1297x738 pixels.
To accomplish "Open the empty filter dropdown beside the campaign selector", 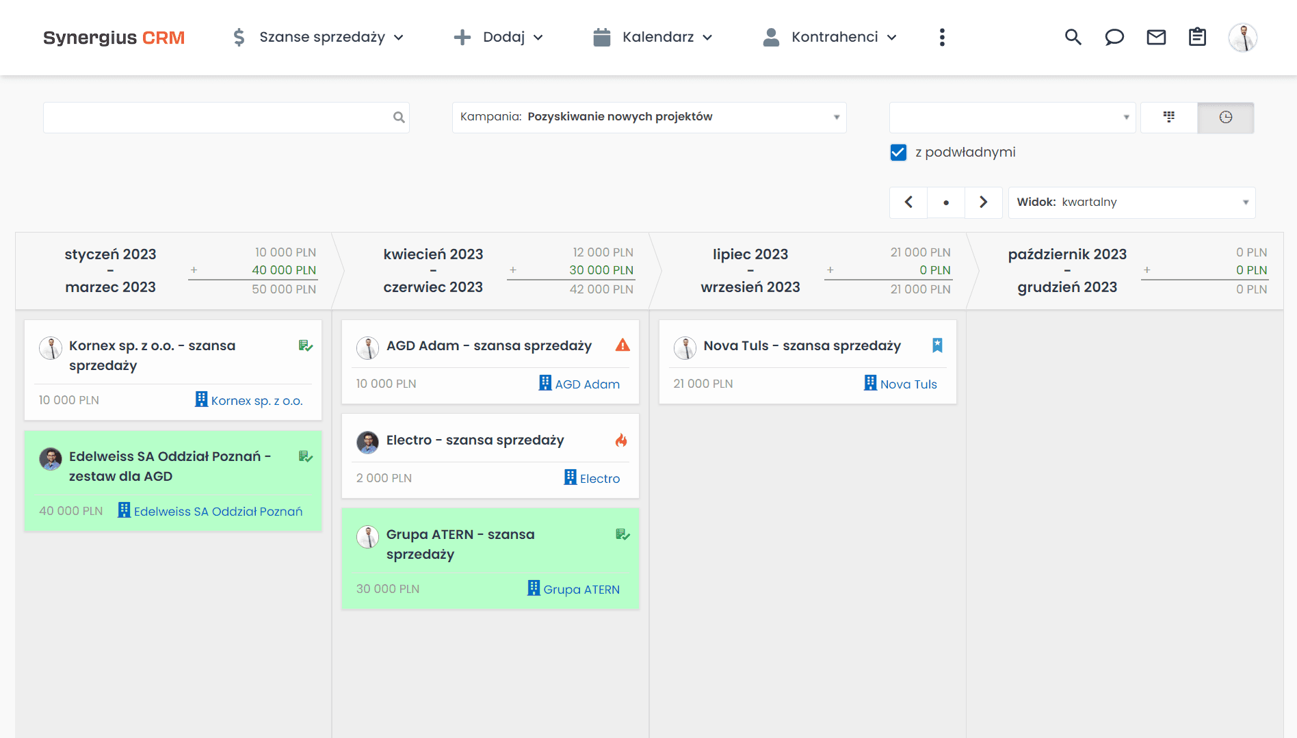I will click(1012, 118).
